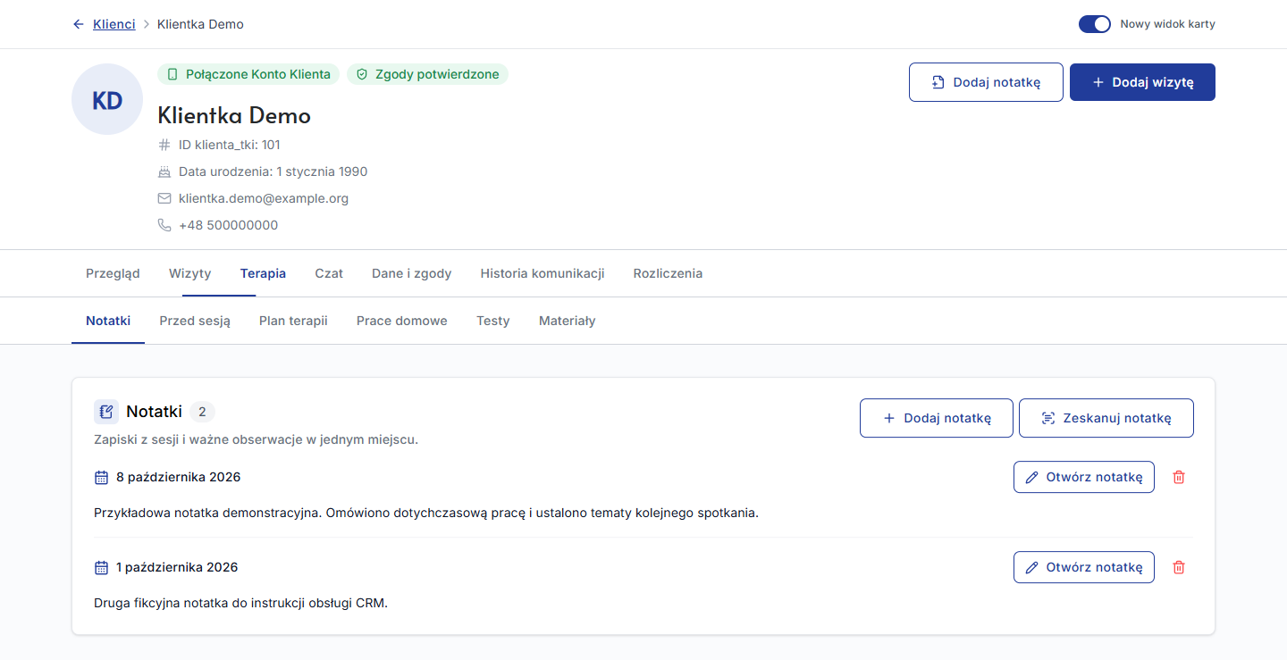The image size is (1287, 660).
Task: Select the Notatki sub-tab
Action: pos(108,321)
